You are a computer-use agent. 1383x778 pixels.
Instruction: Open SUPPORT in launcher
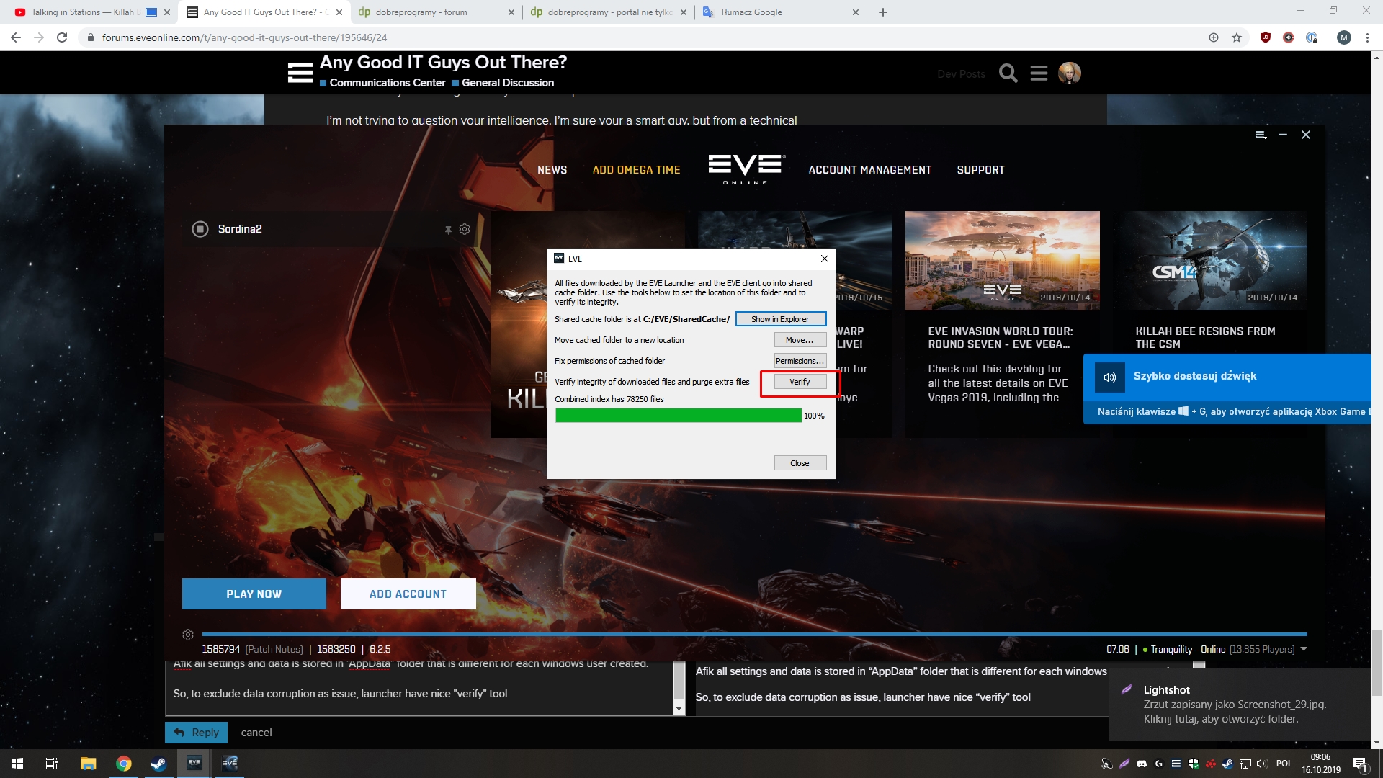coord(980,170)
